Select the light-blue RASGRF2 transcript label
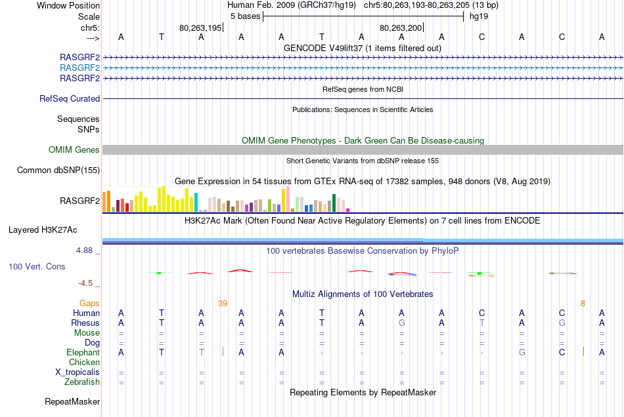 tap(79, 68)
